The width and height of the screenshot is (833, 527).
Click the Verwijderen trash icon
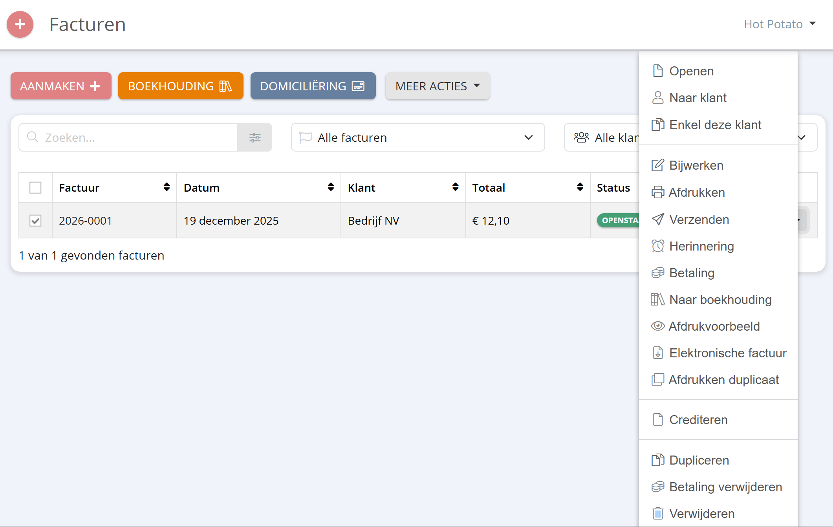point(658,513)
